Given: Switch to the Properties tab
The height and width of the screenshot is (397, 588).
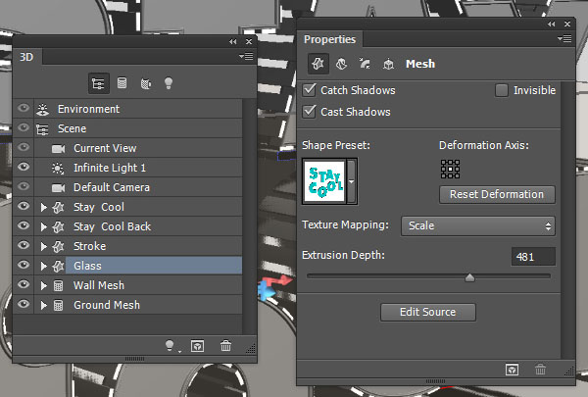Looking at the screenshot, I should point(329,39).
